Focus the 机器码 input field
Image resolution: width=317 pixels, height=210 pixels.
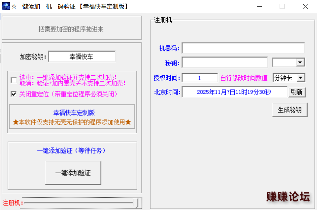243,48
